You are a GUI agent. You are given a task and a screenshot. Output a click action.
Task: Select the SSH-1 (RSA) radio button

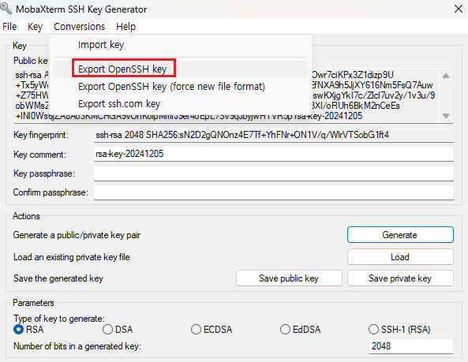(x=373, y=330)
